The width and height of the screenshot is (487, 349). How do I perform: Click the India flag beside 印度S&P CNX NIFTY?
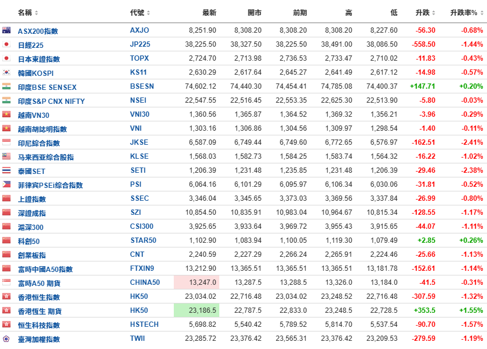(6, 100)
